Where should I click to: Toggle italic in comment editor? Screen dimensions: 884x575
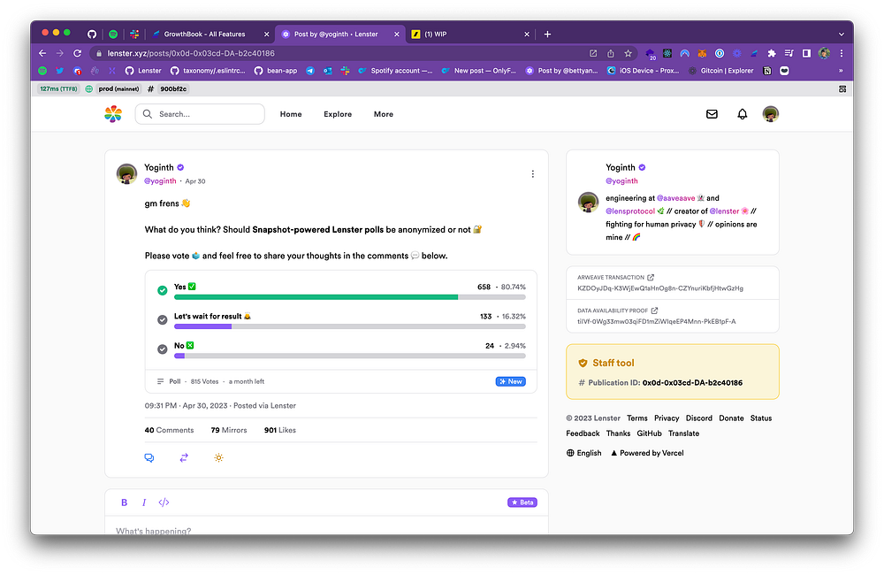click(144, 502)
